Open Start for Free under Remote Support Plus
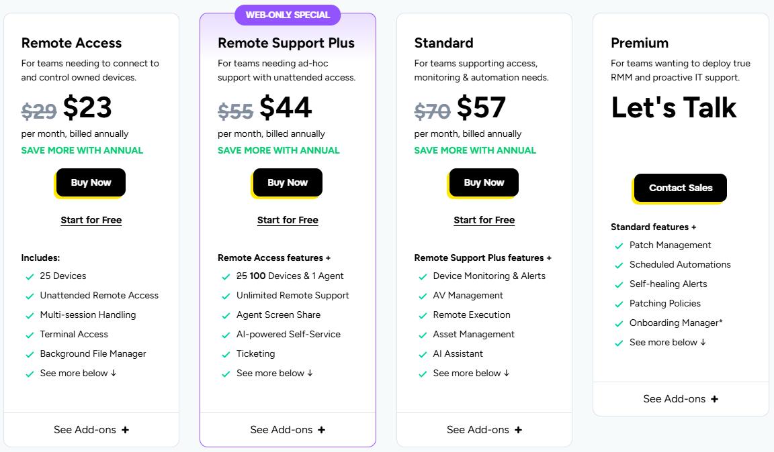 click(288, 221)
